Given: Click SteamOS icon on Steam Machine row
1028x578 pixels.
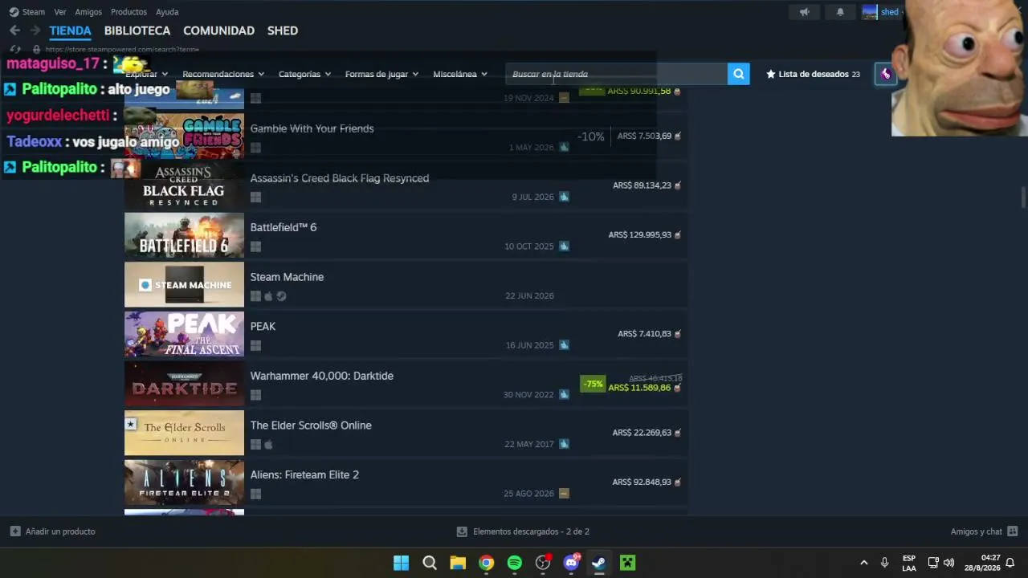Looking at the screenshot, I should pyautogui.click(x=281, y=296).
